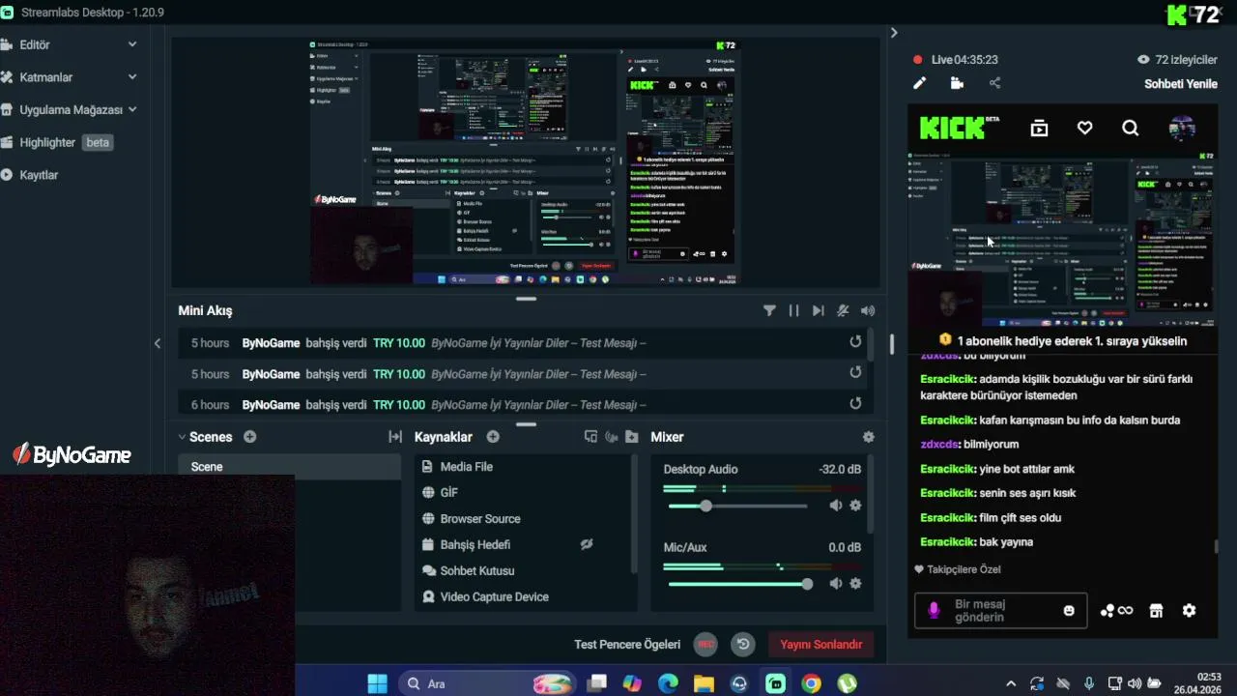Toggle studio mode icon in Kaynaklar header
The height and width of the screenshot is (696, 1237).
tap(590, 437)
